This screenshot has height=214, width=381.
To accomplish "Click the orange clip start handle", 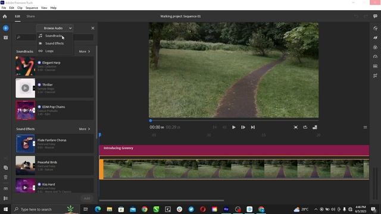I will pyautogui.click(x=101, y=169).
